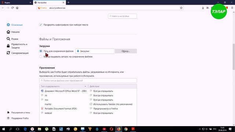
Task: Open Поддержка Firefox link
Action: (x=18, y=118)
